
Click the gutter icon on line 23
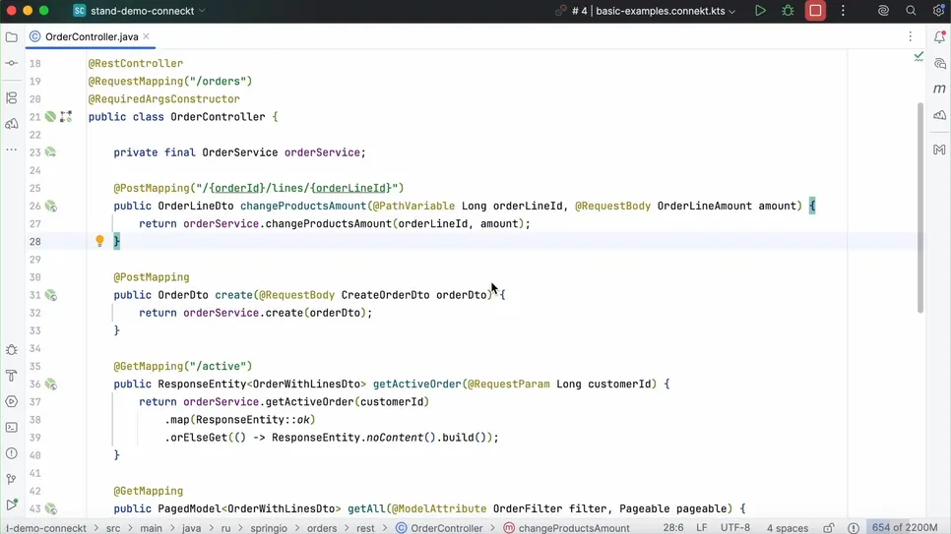(50, 152)
